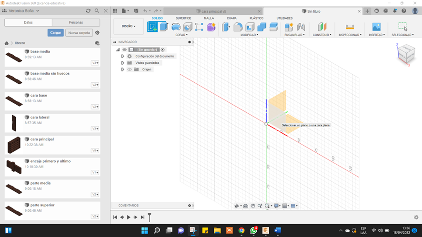Image resolution: width=422 pixels, height=237 pixels.
Task: Select the Create Form purple icon
Action: 211,27
